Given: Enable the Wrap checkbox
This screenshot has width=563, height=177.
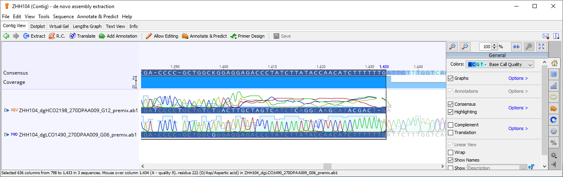Looking at the screenshot, I should [450, 152].
